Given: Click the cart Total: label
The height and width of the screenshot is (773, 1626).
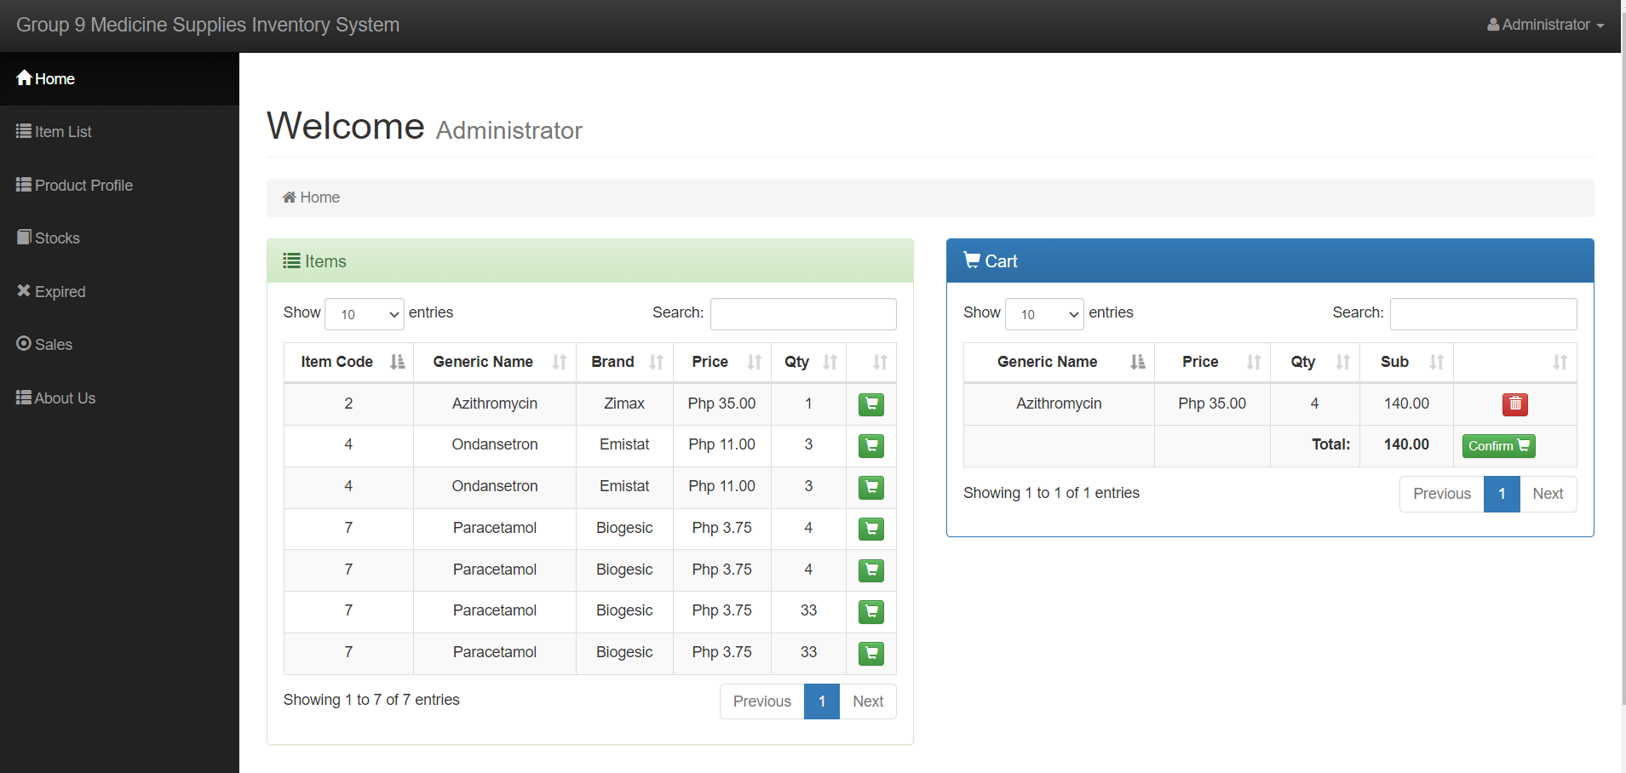Looking at the screenshot, I should point(1330,444).
